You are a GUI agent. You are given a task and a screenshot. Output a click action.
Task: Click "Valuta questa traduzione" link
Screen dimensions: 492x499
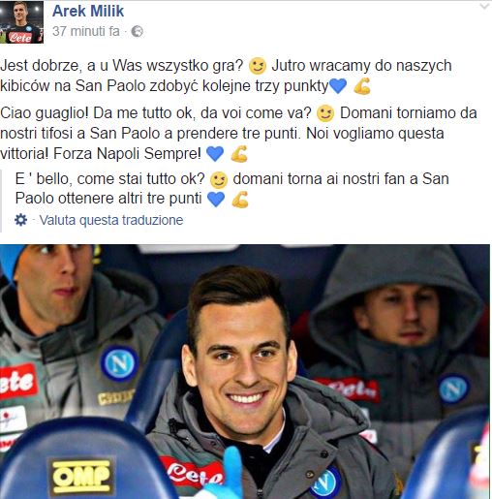click(x=111, y=220)
